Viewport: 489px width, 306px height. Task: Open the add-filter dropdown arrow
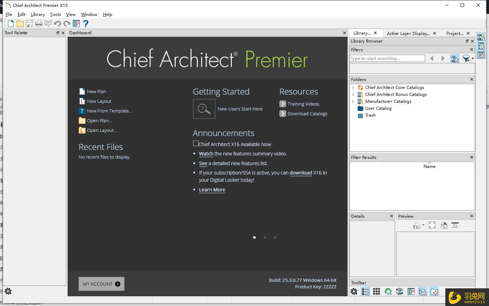click(x=473, y=58)
